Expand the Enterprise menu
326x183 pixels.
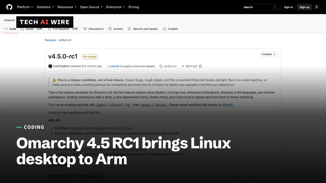[x=115, y=7]
